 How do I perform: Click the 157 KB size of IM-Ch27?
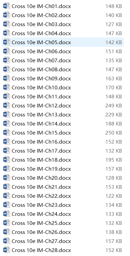[114, 241]
